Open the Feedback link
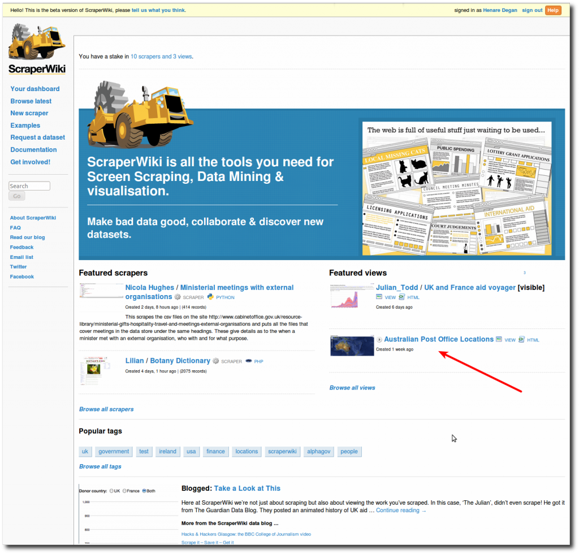This screenshot has width=579, height=554. [x=21, y=248]
